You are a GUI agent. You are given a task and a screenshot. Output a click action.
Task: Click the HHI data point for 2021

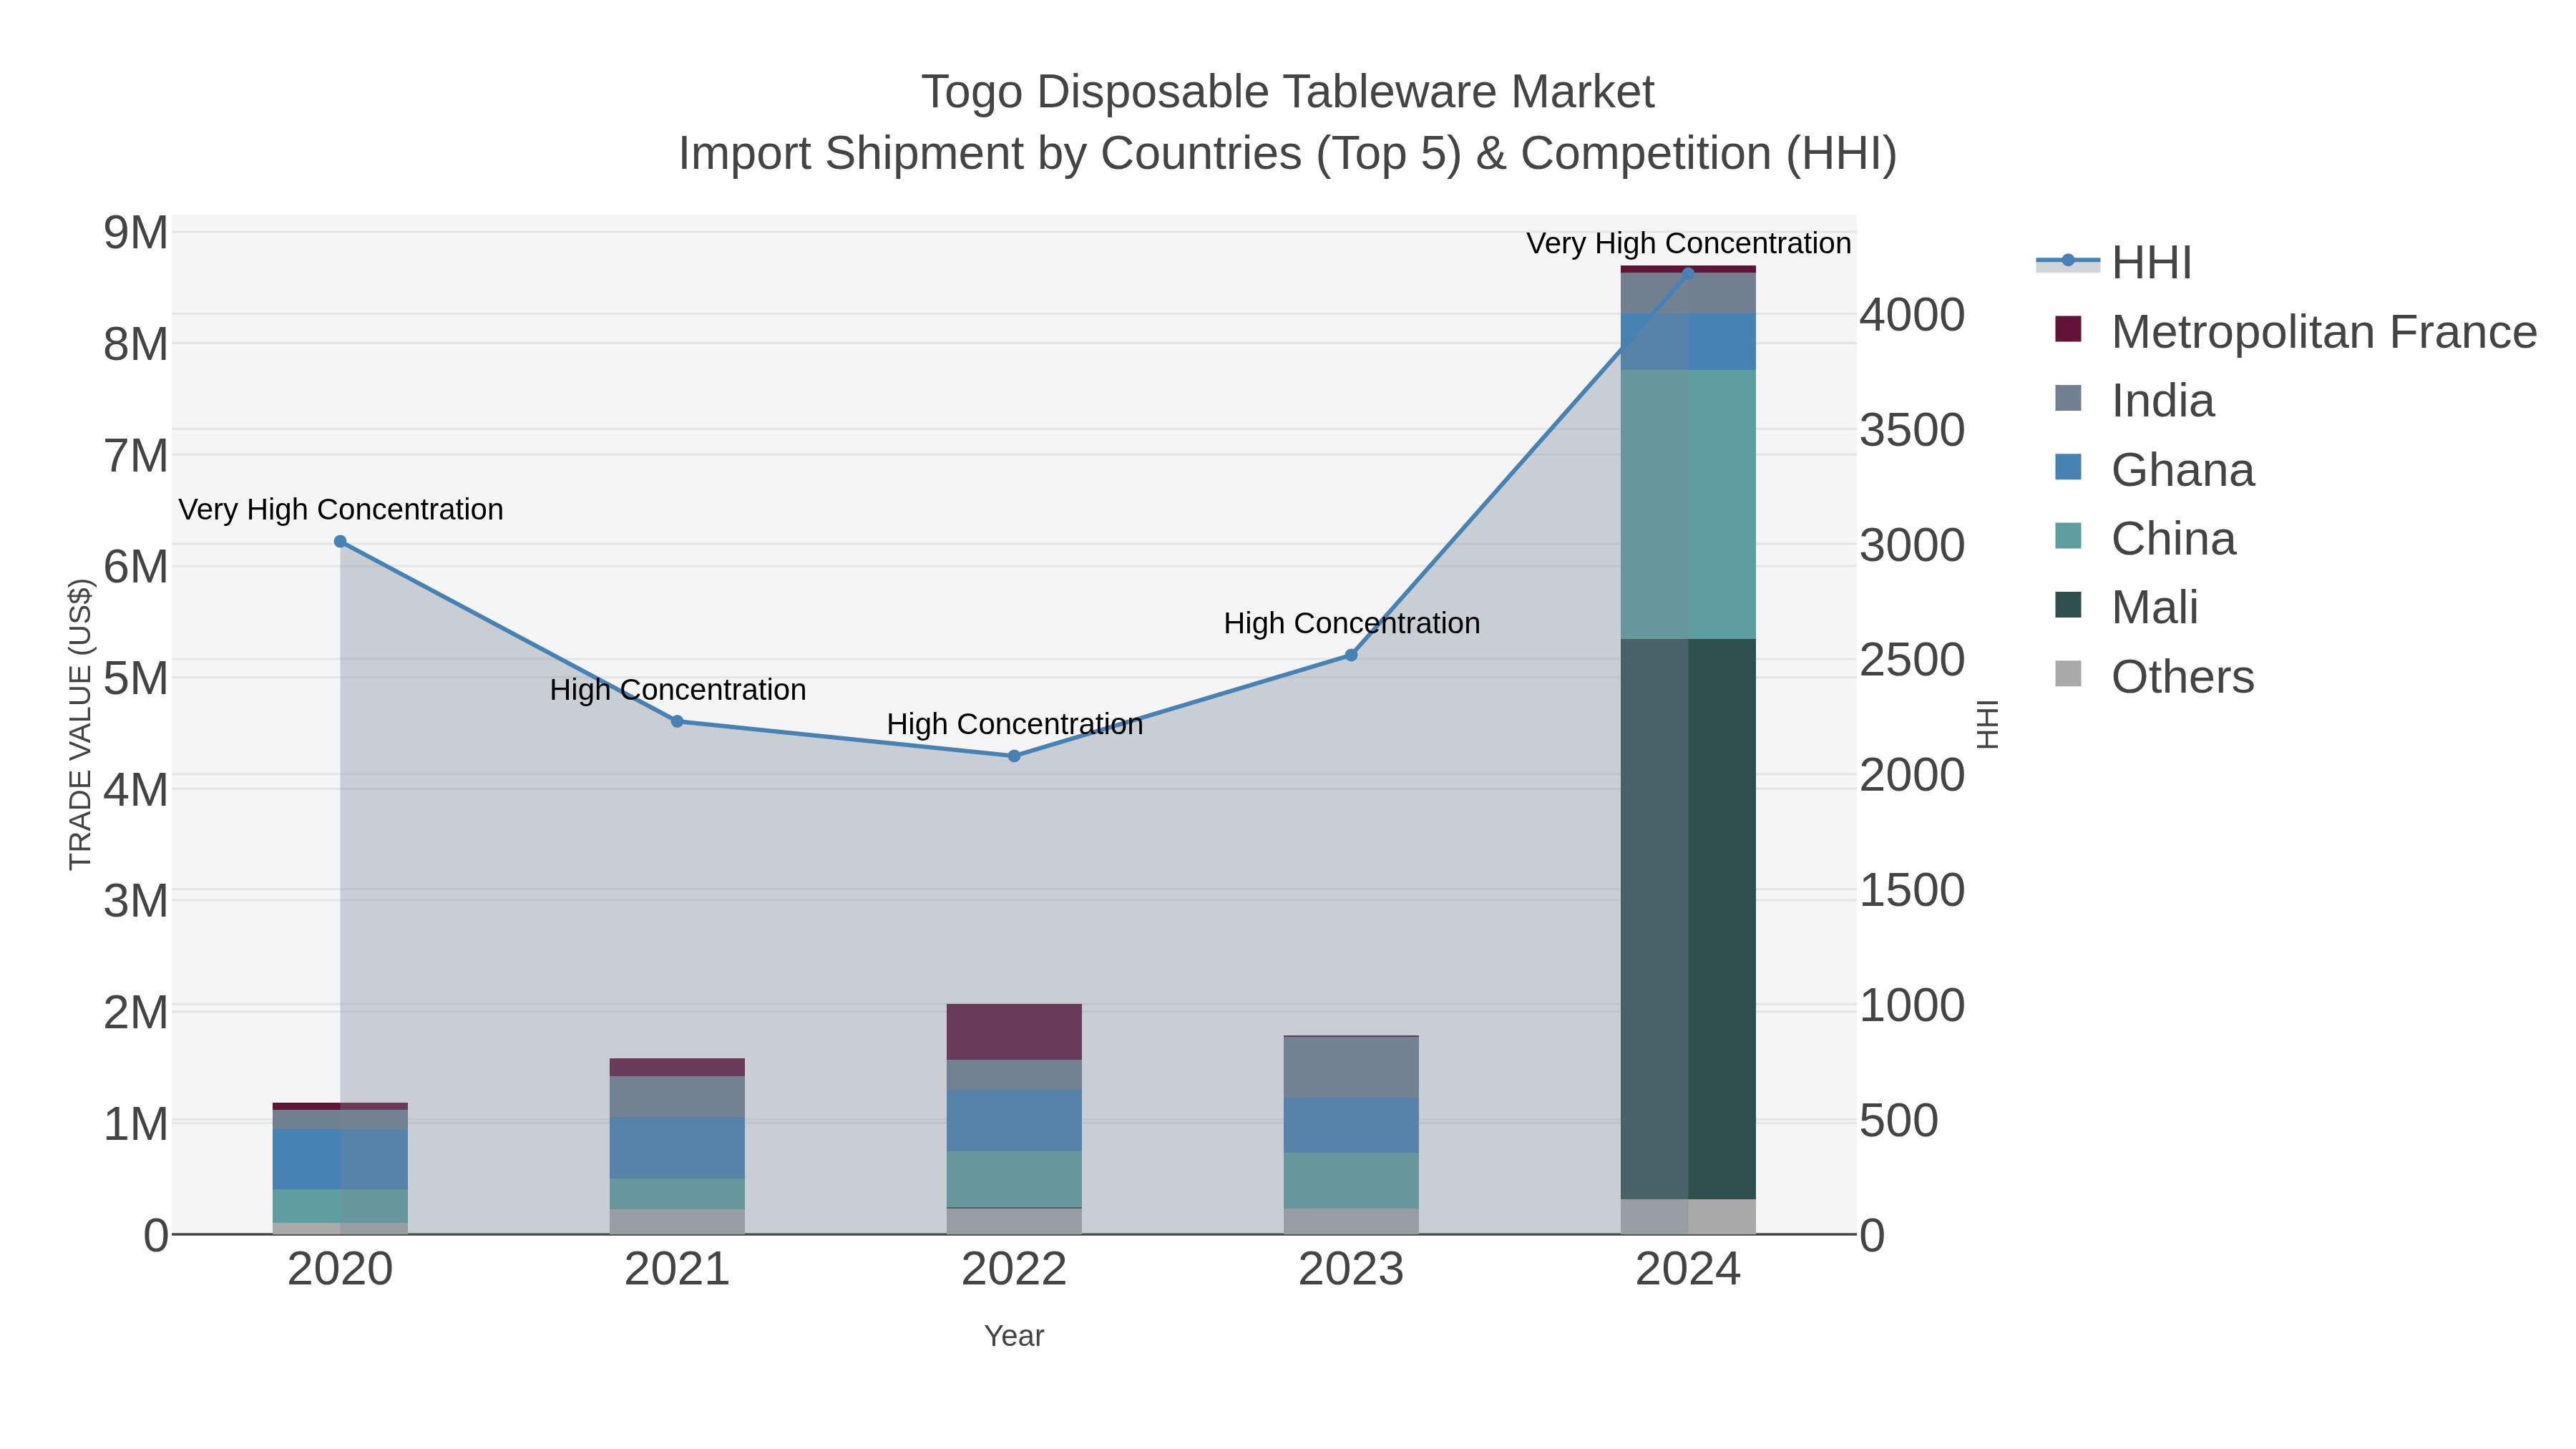coord(677,722)
